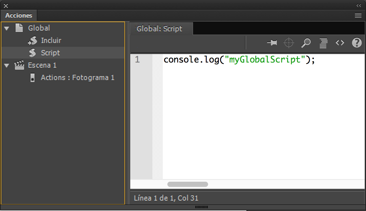
Task: Open Find using the magnifier icon
Action: coord(306,43)
